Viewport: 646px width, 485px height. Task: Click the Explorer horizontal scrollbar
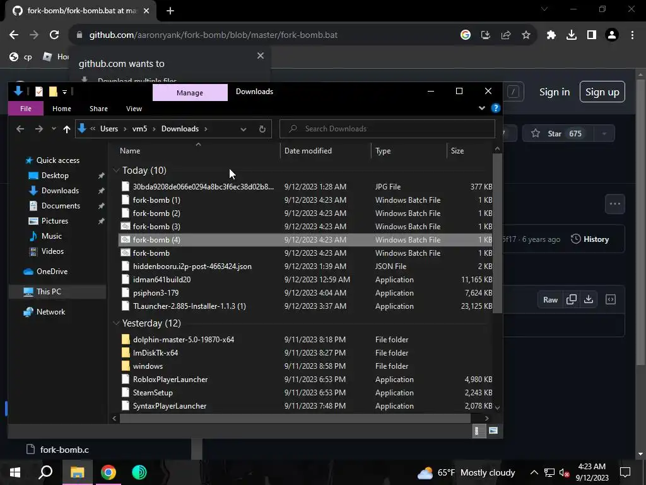point(295,418)
